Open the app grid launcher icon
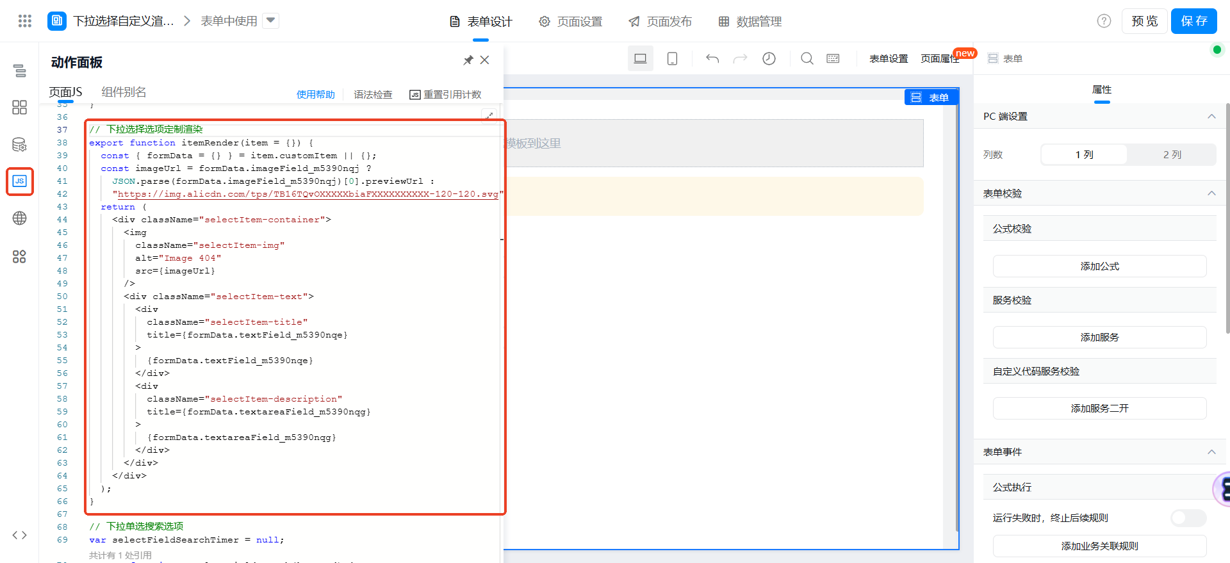 point(25,21)
